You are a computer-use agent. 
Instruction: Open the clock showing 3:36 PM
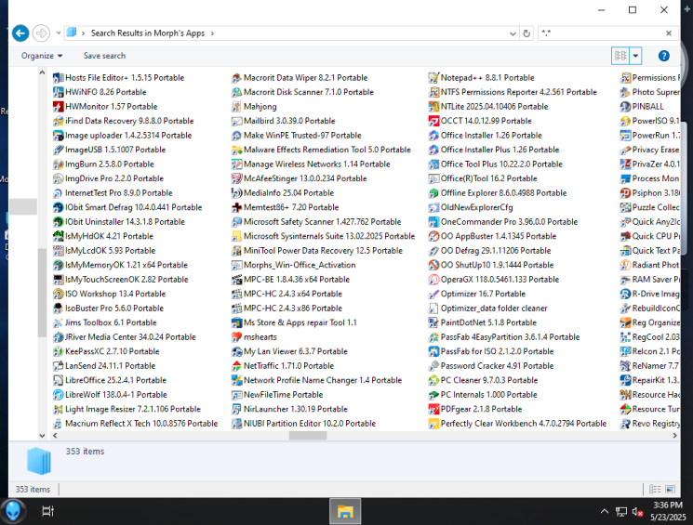click(668, 511)
